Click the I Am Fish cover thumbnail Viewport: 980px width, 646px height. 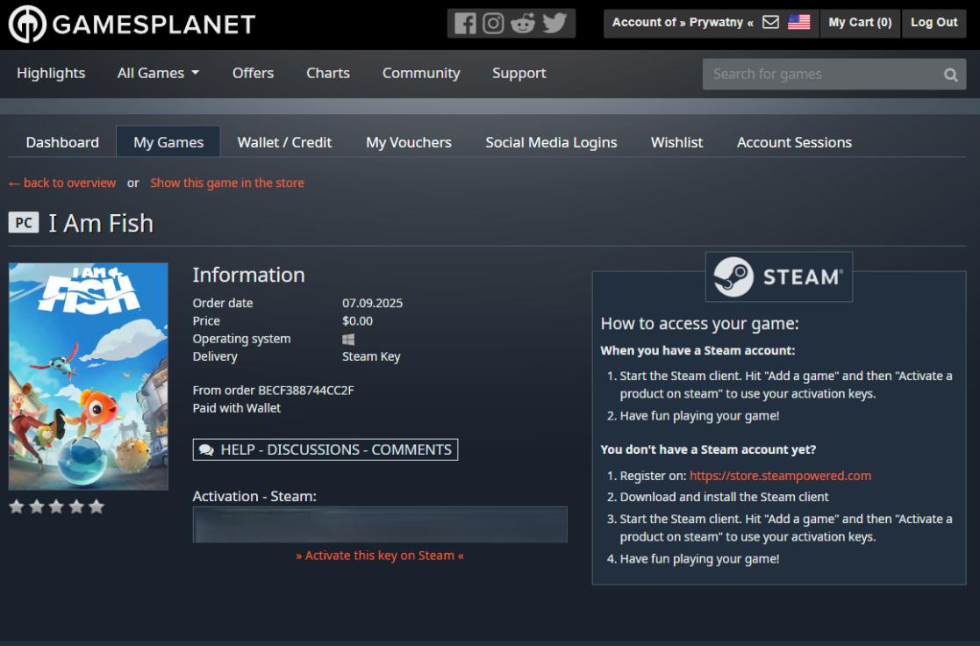89,376
